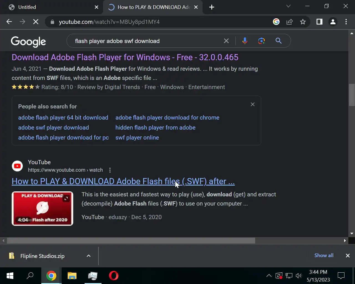Click the Google icon in address bar
Screen dimensions: 355x284
pyautogui.click(x=276, y=22)
